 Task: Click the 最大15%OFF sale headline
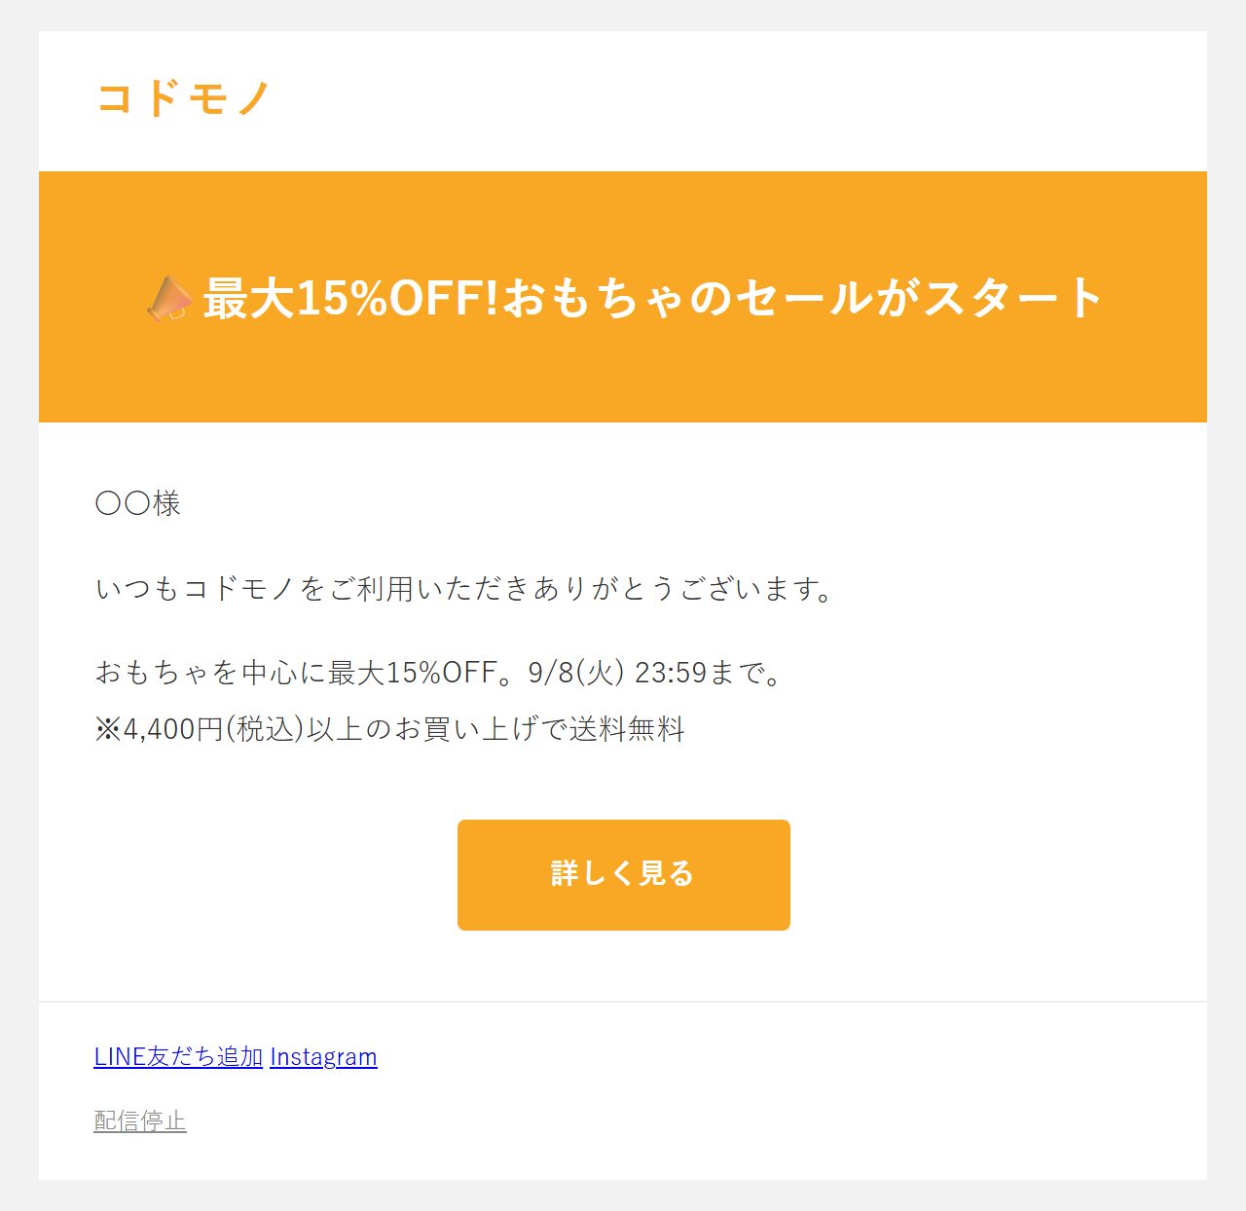tap(652, 298)
